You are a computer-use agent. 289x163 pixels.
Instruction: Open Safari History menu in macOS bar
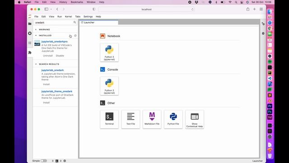click(x=63, y=2)
